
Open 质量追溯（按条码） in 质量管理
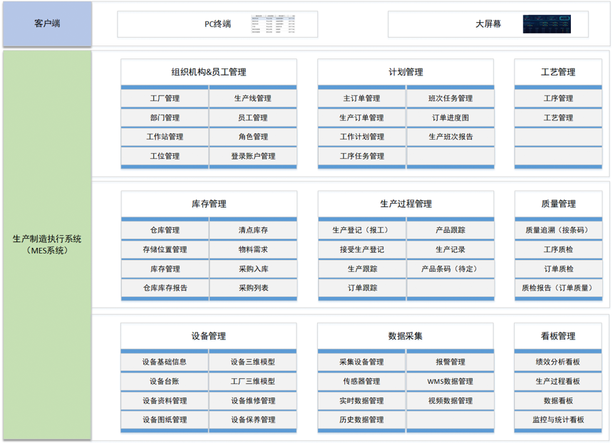point(560,230)
